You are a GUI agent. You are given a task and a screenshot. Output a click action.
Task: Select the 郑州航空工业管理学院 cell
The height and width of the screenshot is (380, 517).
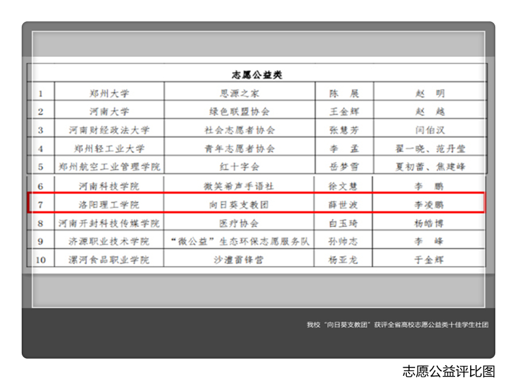pos(109,166)
